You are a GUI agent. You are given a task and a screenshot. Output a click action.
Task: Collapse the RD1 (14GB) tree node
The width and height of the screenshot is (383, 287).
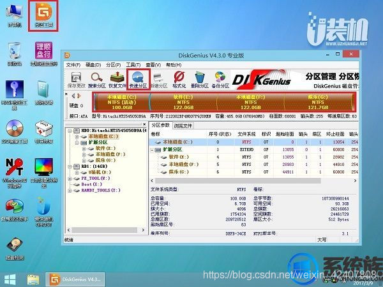pos(70,166)
